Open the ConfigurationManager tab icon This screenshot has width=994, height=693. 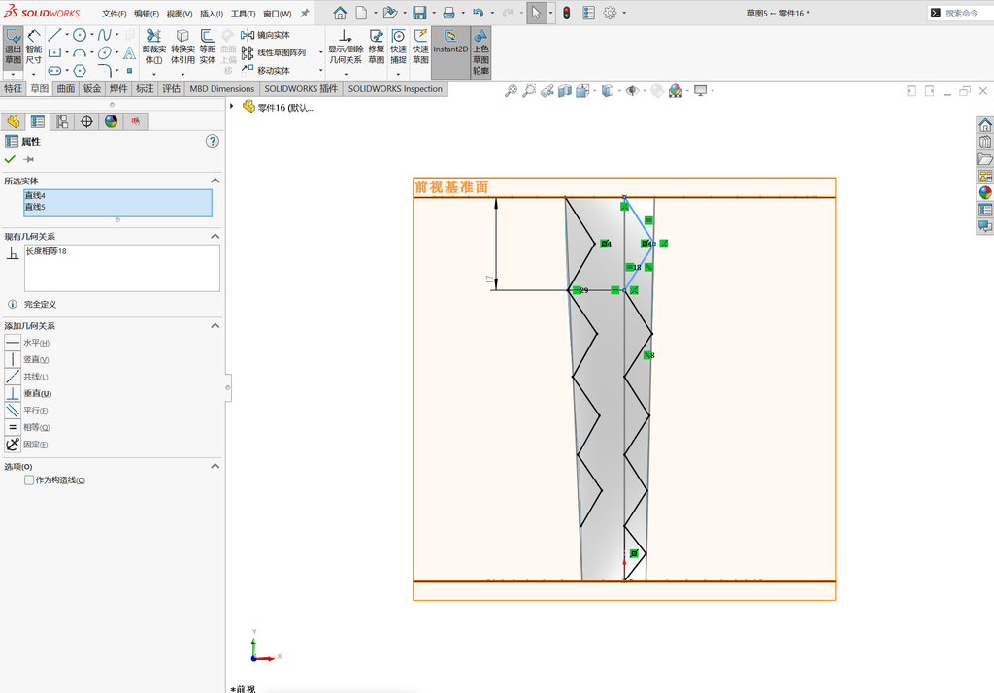click(62, 121)
